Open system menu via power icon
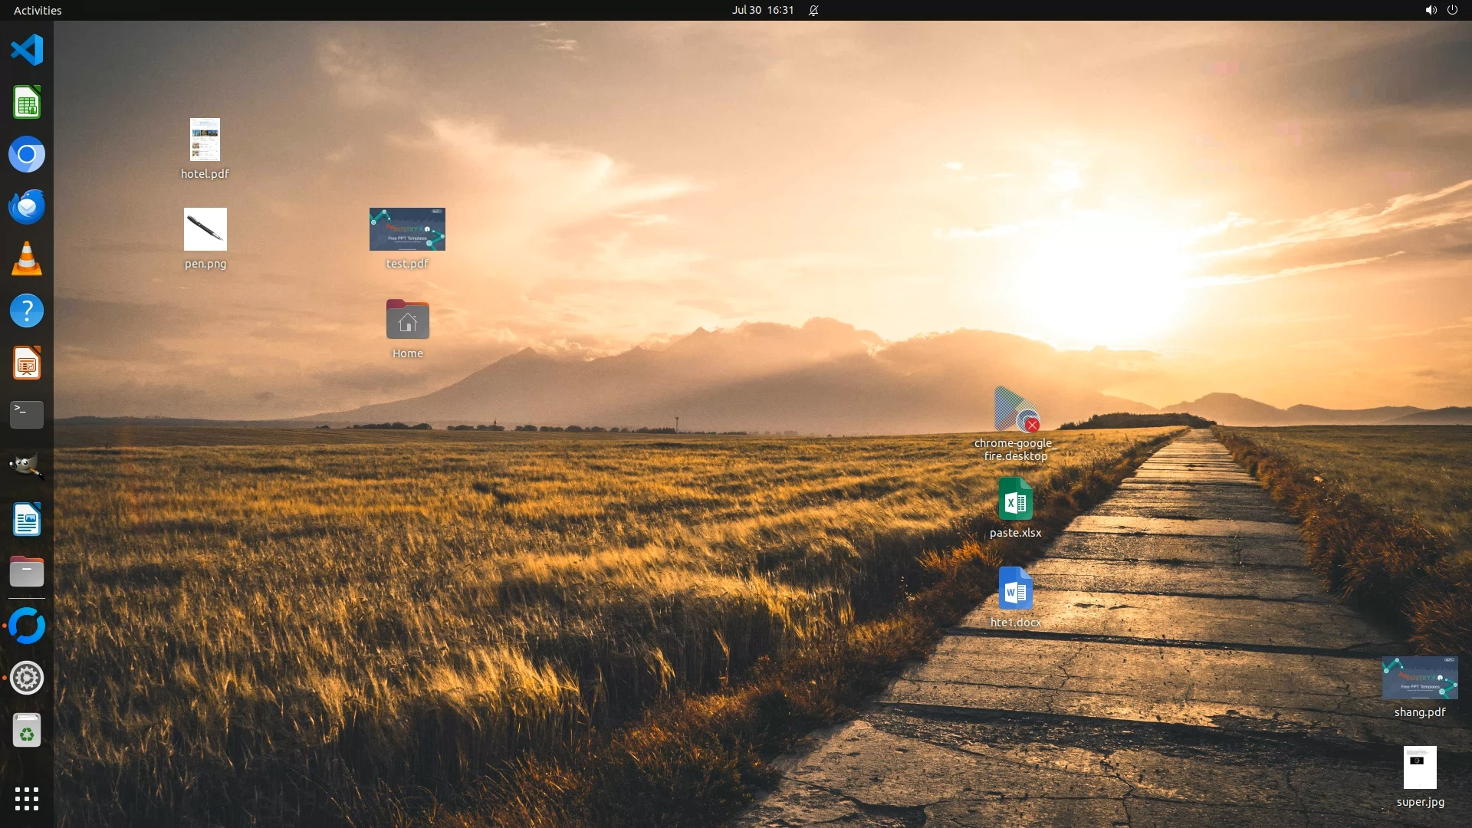Viewport: 1472px width, 828px height. (x=1452, y=10)
